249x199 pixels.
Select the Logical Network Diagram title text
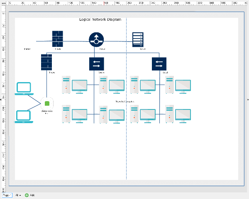[100, 19]
